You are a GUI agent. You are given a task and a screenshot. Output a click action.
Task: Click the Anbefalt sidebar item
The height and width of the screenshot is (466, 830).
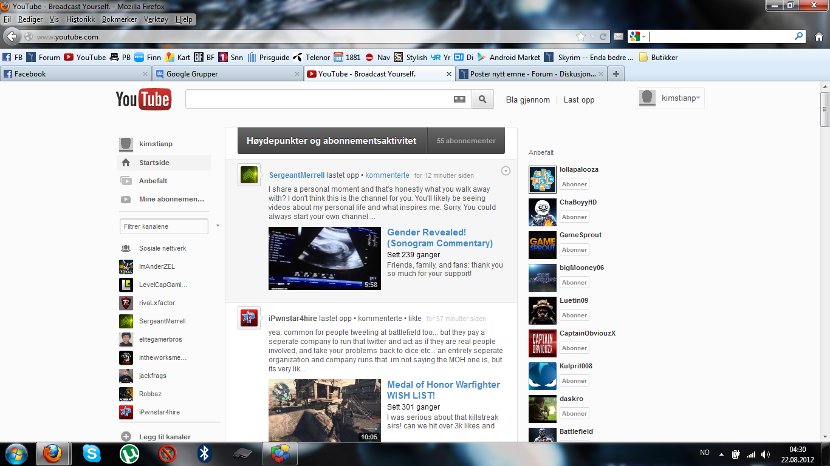pyautogui.click(x=153, y=181)
